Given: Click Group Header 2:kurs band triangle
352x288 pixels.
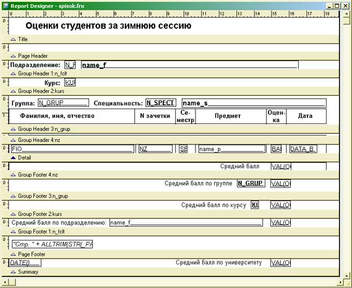Looking at the screenshot, I should click(13, 91).
